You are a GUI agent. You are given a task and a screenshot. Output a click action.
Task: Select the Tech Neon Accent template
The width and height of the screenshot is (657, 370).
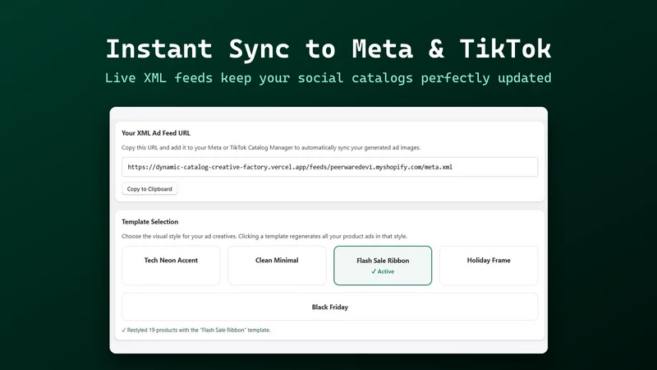[171, 266]
